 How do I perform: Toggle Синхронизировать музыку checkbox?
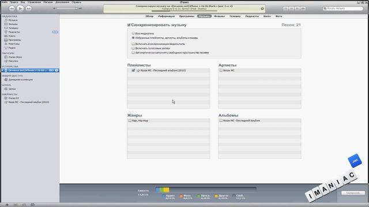129,25
